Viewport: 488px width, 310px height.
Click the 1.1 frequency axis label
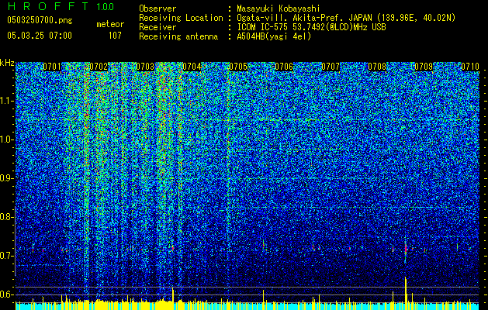pos(6,101)
